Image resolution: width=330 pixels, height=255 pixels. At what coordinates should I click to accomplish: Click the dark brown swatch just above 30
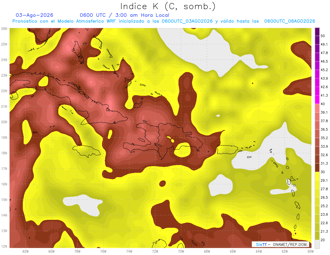(317, 168)
